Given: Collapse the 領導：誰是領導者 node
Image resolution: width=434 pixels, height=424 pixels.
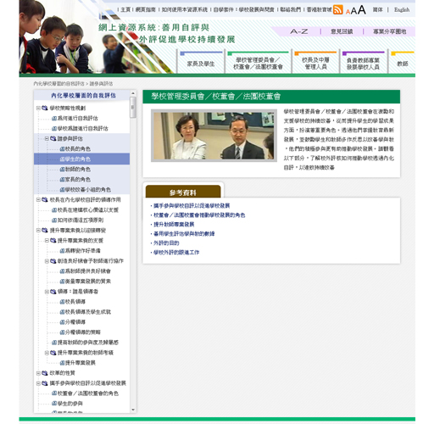Looking at the screenshot, I should [x=47, y=292].
